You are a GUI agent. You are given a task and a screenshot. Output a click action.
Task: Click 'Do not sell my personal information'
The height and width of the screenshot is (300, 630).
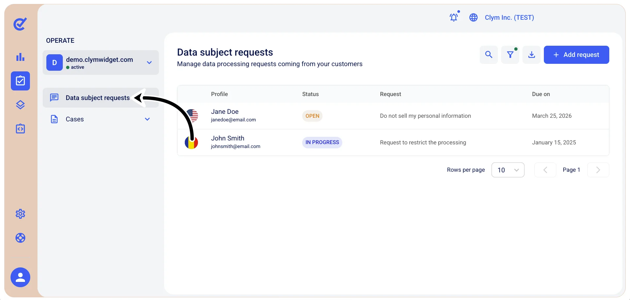(425, 116)
